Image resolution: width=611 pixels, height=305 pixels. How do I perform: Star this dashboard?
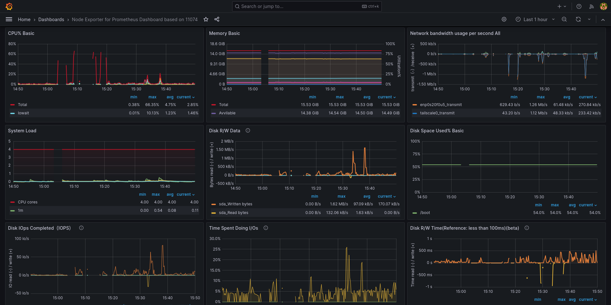206,19
